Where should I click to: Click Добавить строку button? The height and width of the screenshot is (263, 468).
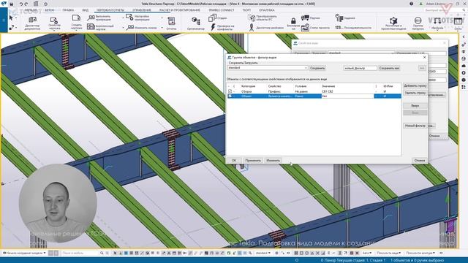(415, 85)
